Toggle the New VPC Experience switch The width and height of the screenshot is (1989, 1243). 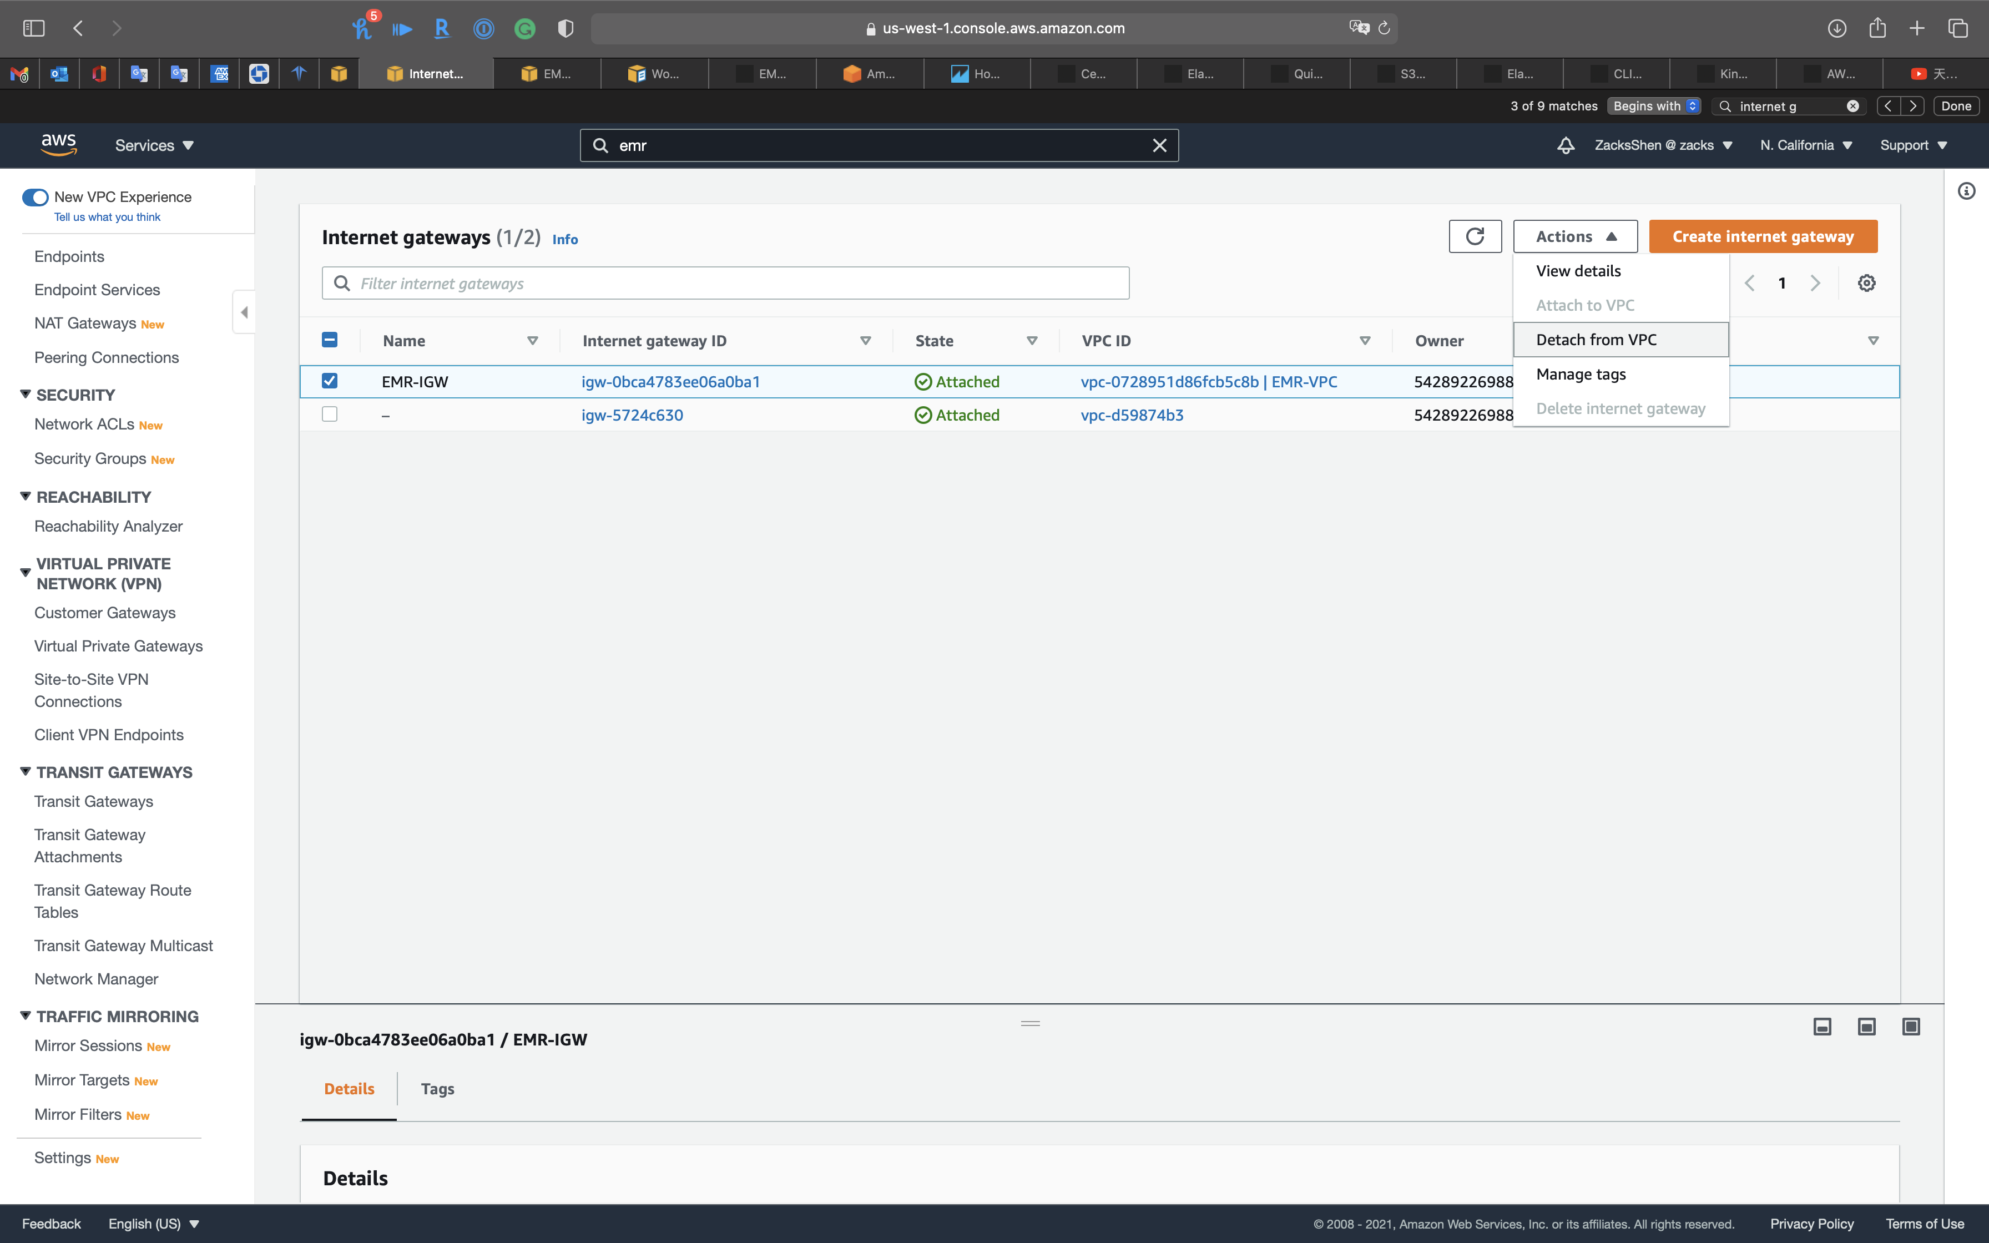tap(36, 198)
